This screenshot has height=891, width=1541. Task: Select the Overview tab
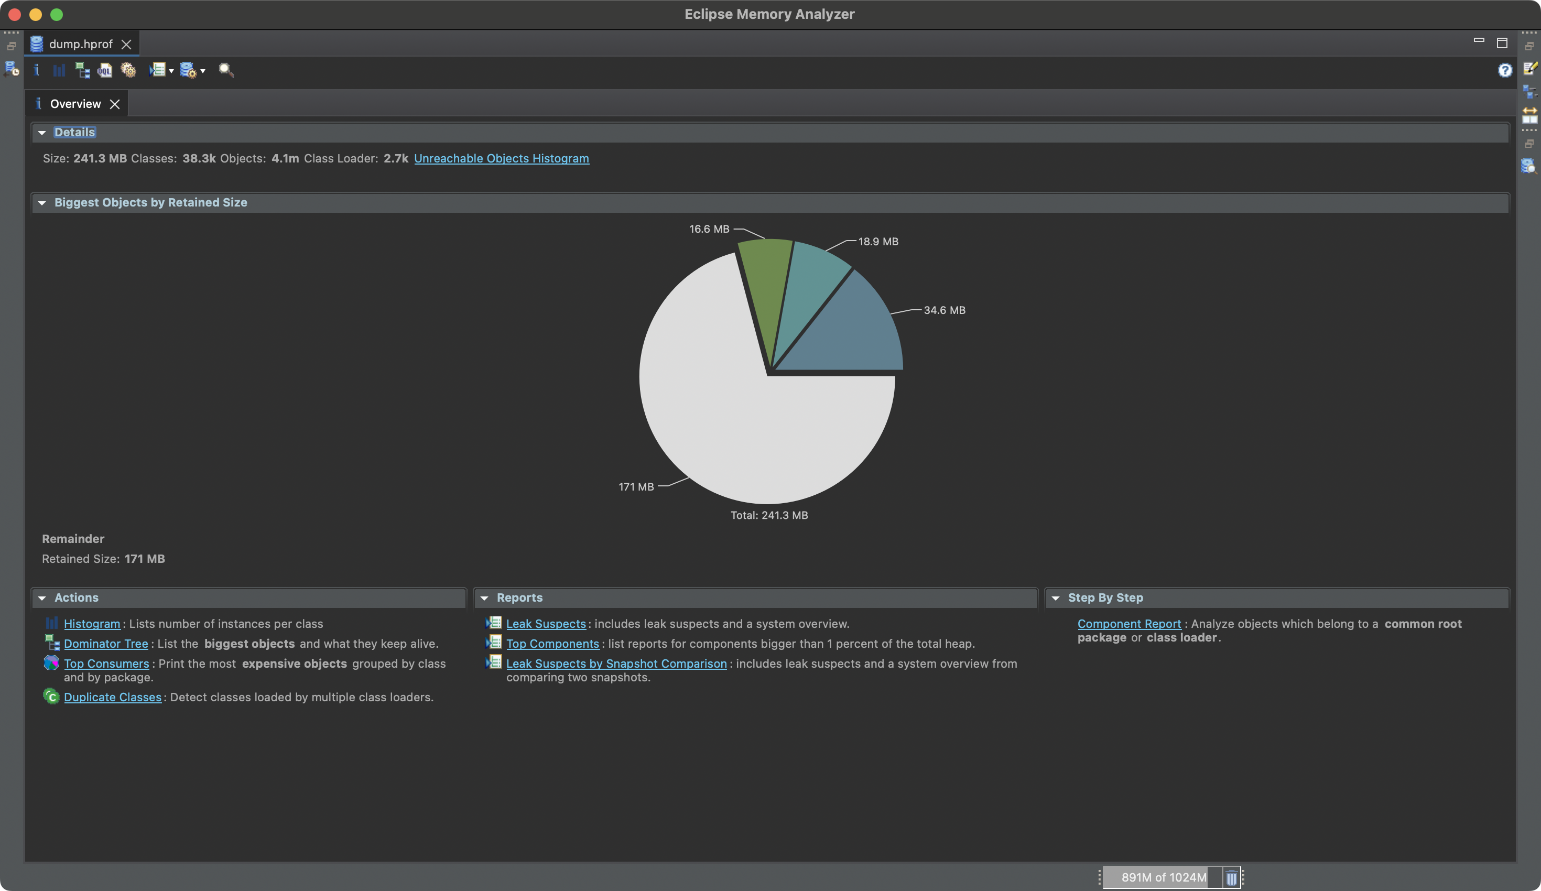coord(75,104)
